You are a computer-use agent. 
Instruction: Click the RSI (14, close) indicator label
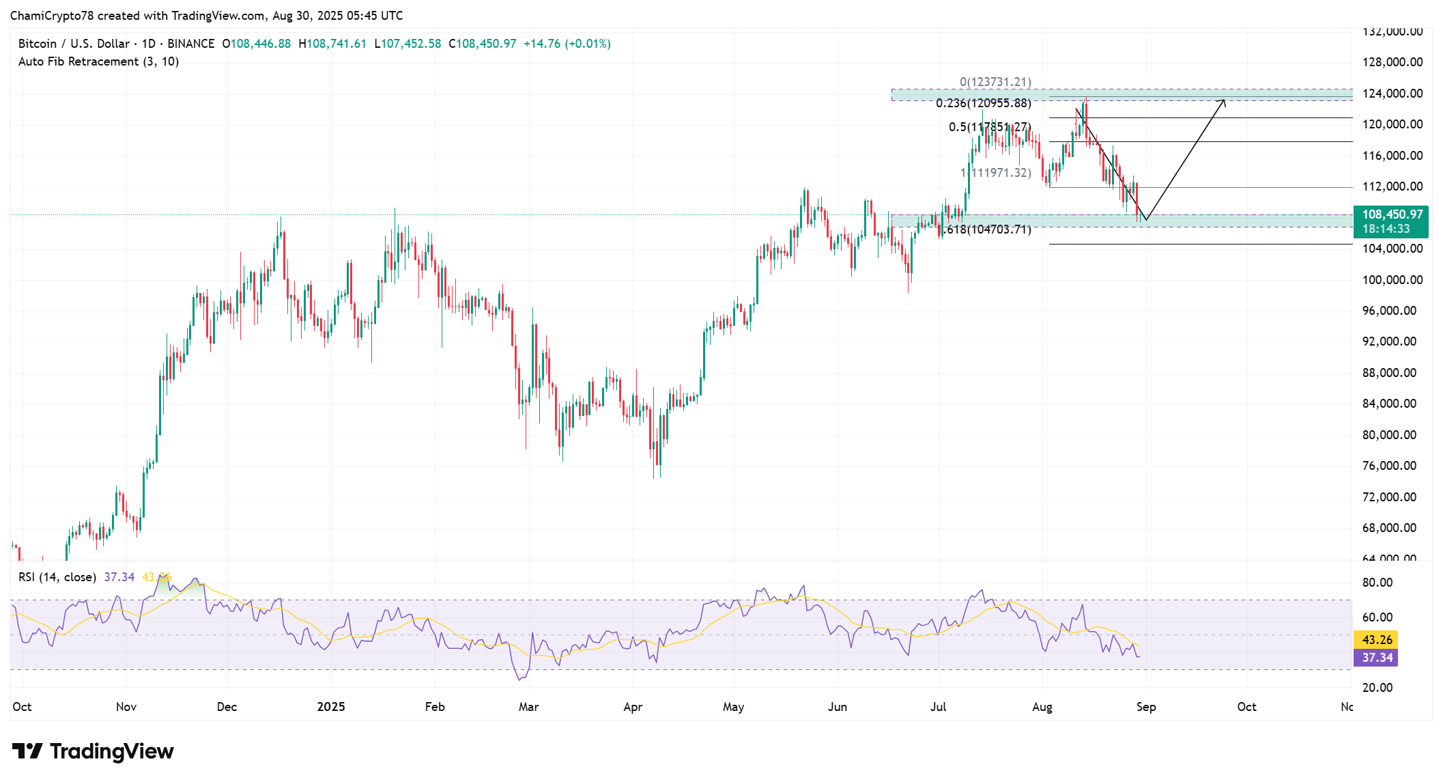pyautogui.click(x=57, y=577)
